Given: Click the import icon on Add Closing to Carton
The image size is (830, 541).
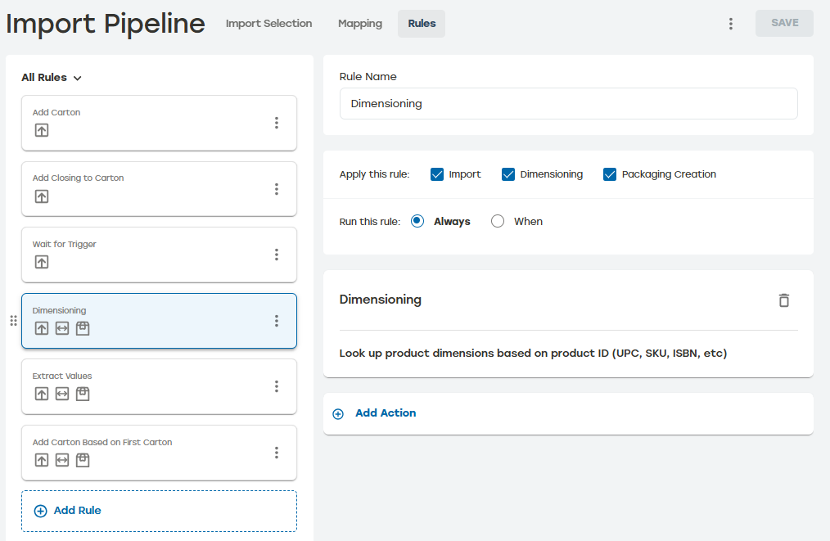Looking at the screenshot, I should pyautogui.click(x=42, y=196).
